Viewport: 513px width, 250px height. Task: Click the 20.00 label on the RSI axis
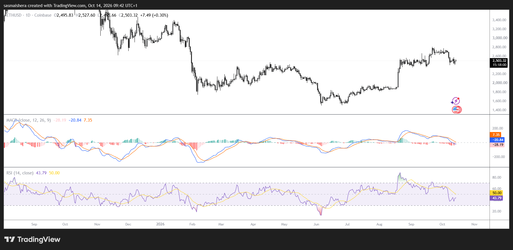point(497,211)
